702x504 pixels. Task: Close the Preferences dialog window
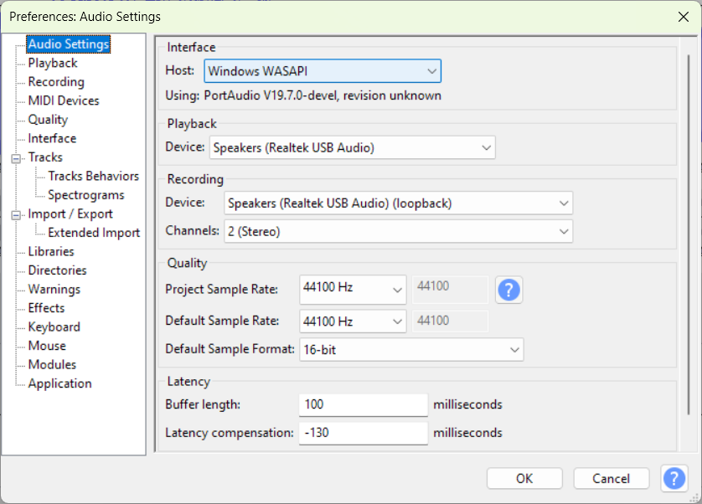[x=682, y=16]
